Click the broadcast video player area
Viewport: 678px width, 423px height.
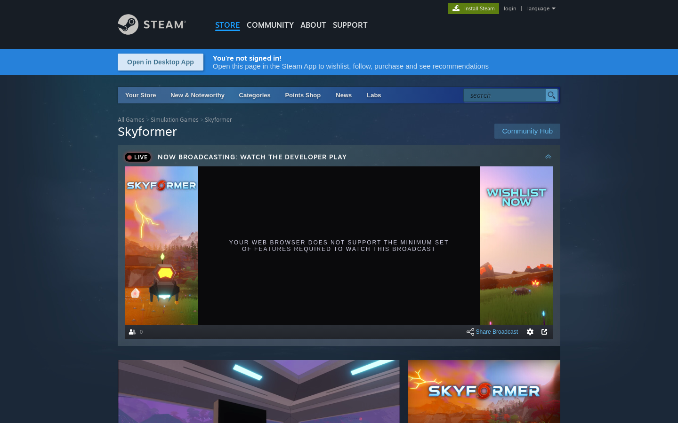click(x=339, y=245)
